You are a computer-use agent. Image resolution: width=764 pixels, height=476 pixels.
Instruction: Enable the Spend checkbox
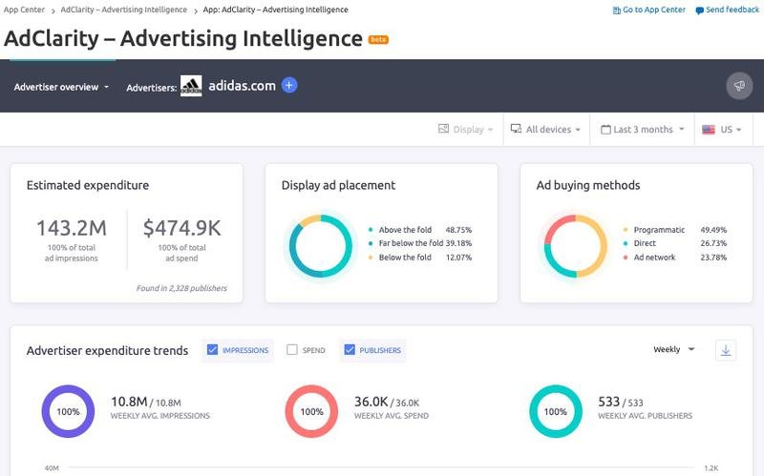point(292,350)
